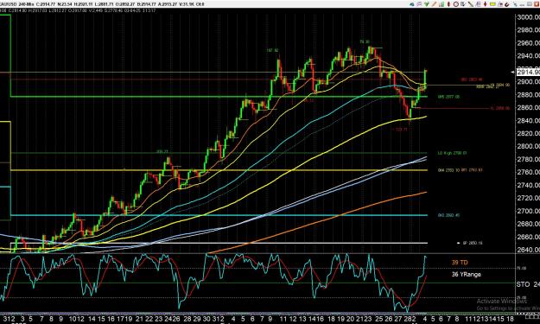
Task: Click the stochastic cyan line peak at right end
Action: click(x=426, y=257)
